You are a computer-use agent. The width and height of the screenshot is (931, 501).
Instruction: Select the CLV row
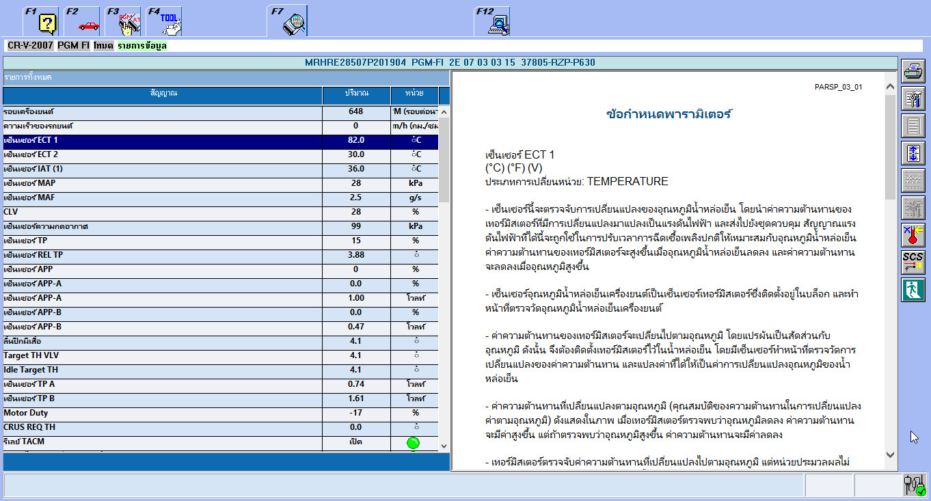point(220,213)
